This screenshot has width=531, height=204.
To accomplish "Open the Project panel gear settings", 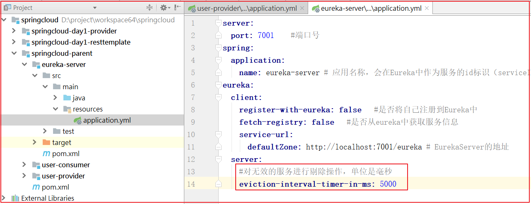I will click(x=164, y=7).
